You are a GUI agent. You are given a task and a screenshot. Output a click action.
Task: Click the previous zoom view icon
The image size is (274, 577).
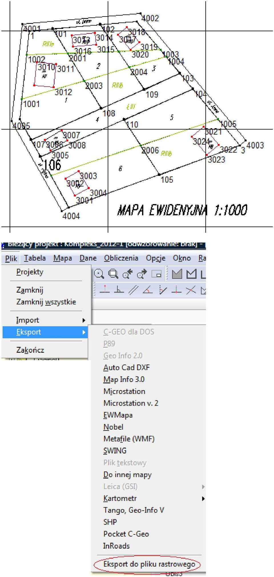(x=128, y=274)
